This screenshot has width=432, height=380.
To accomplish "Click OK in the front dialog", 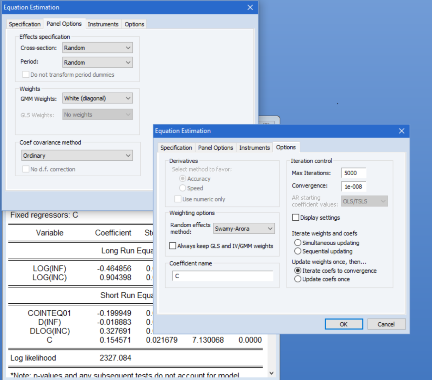I will pos(344,324).
